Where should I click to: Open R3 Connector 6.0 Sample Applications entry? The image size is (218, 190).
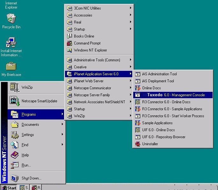coord(173,109)
